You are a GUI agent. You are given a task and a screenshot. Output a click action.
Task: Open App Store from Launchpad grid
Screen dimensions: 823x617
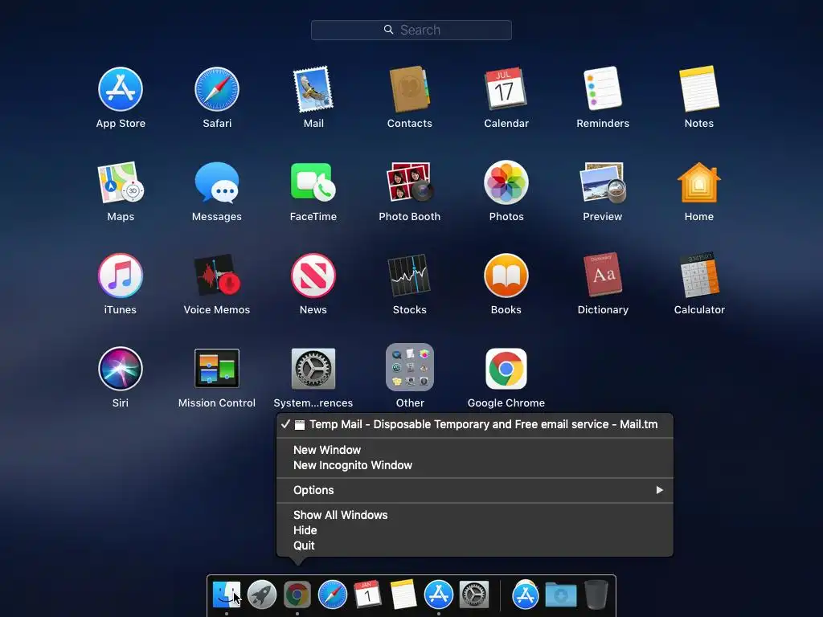(x=121, y=89)
